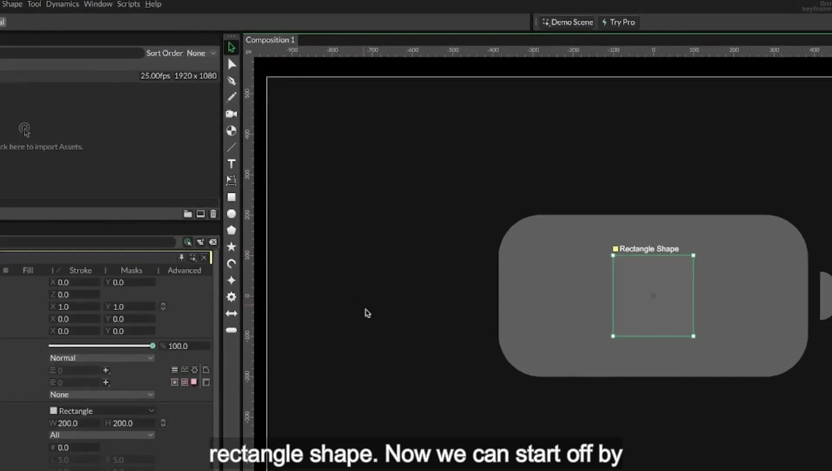Select the double-headed Arrow shape tool
The image size is (832, 471).
pyautogui.click(x=231, y=313)
